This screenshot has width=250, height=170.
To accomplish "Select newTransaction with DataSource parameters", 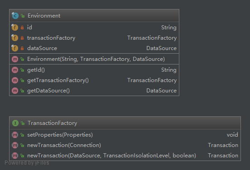I will (x=125, y=156).
